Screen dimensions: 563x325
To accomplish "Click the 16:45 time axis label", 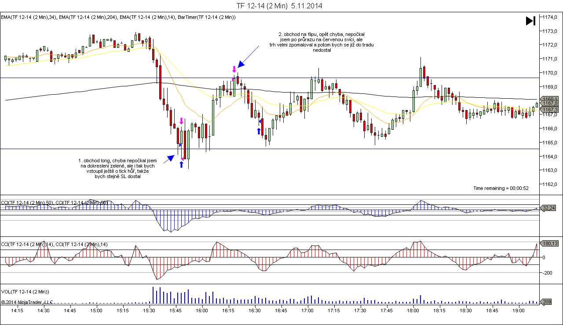I will [x=281, y=311].
